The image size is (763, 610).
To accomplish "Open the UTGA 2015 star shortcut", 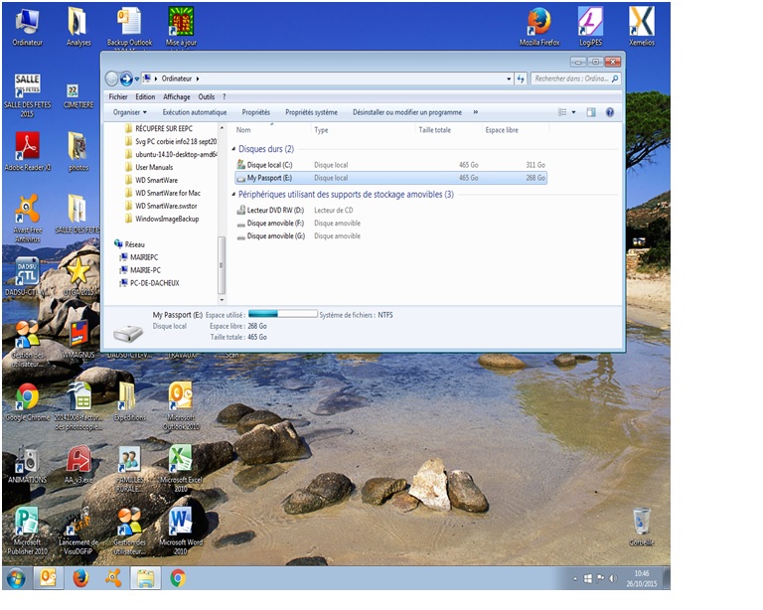I will (78, 276).
